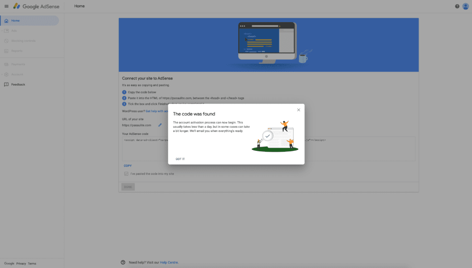
Task: Open the Privacy footer link
Action: coord(21,263)
